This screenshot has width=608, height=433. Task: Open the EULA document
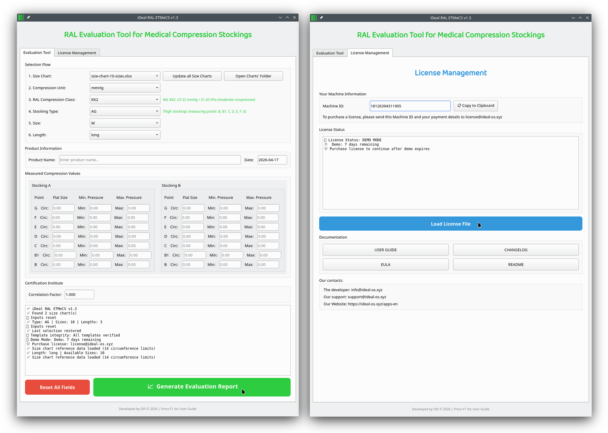[x=386, y=265]
